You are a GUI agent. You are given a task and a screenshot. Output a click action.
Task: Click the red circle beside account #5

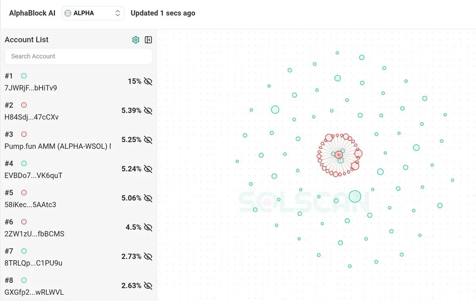click(x=24, y=192)
